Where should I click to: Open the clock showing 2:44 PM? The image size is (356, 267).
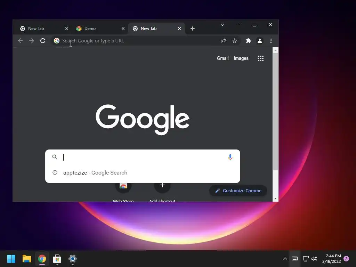[x=331, y=259]
